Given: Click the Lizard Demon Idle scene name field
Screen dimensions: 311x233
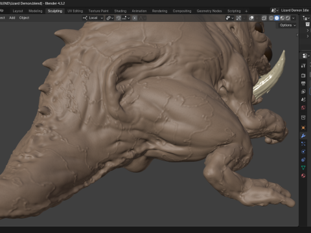Looking at the screenshot, I should [x=295, y=10].
